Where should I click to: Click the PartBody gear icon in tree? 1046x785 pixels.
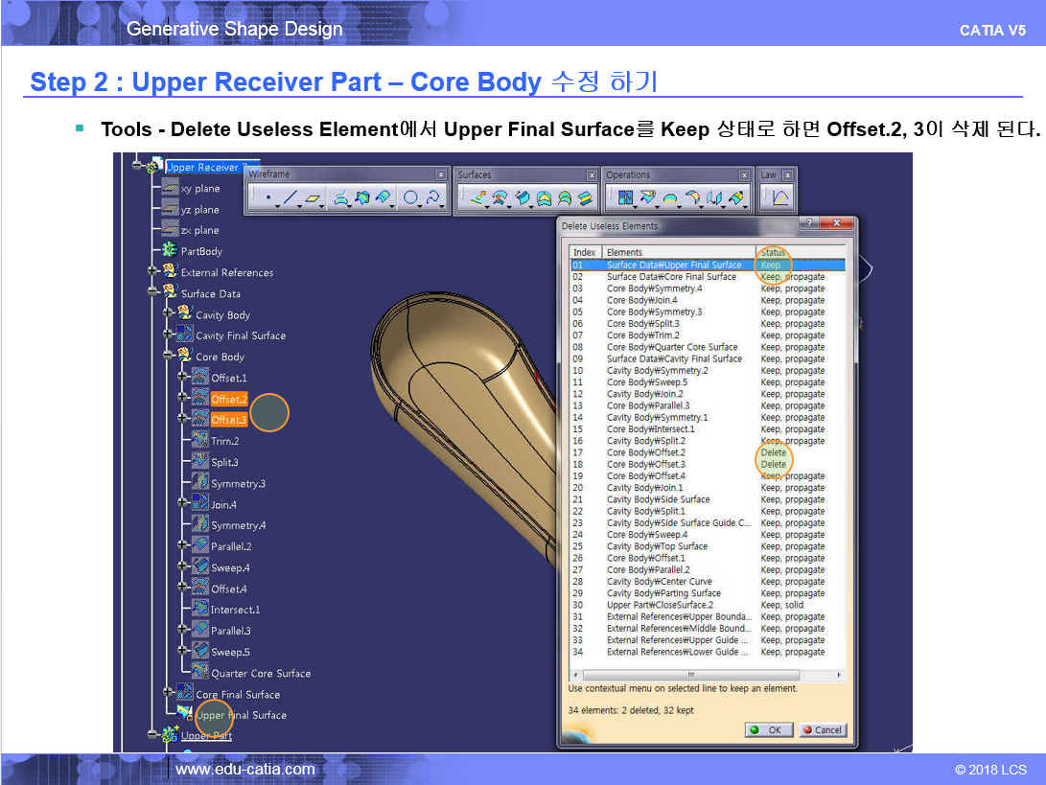[x=170, y=251]
